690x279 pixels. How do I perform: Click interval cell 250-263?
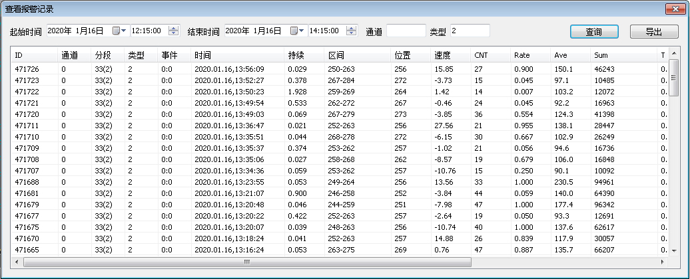click(x=342, y=69)
